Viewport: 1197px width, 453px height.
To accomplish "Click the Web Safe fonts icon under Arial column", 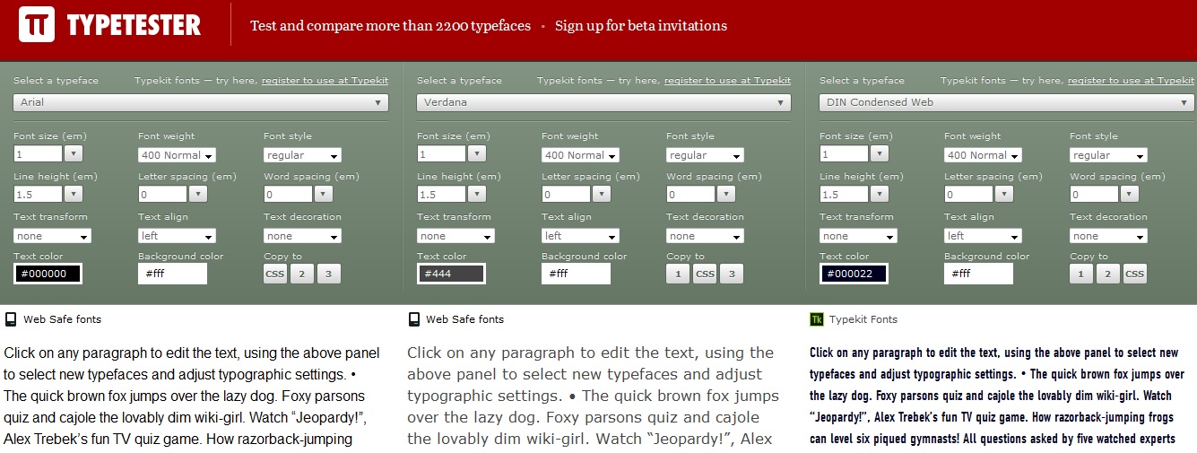I will tap(11, 319).
